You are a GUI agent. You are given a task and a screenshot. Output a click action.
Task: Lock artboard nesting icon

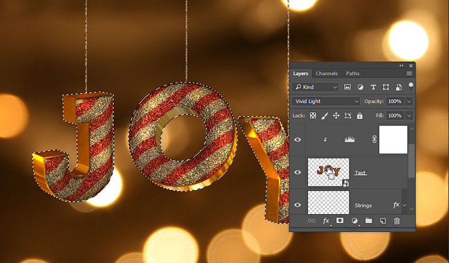click(348, 116)
